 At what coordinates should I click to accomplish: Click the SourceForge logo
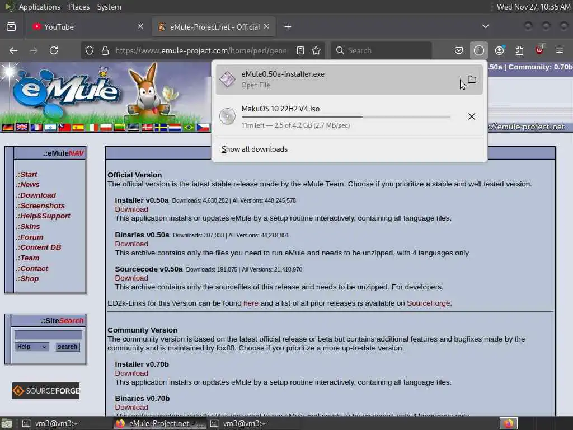coord(46,391)
